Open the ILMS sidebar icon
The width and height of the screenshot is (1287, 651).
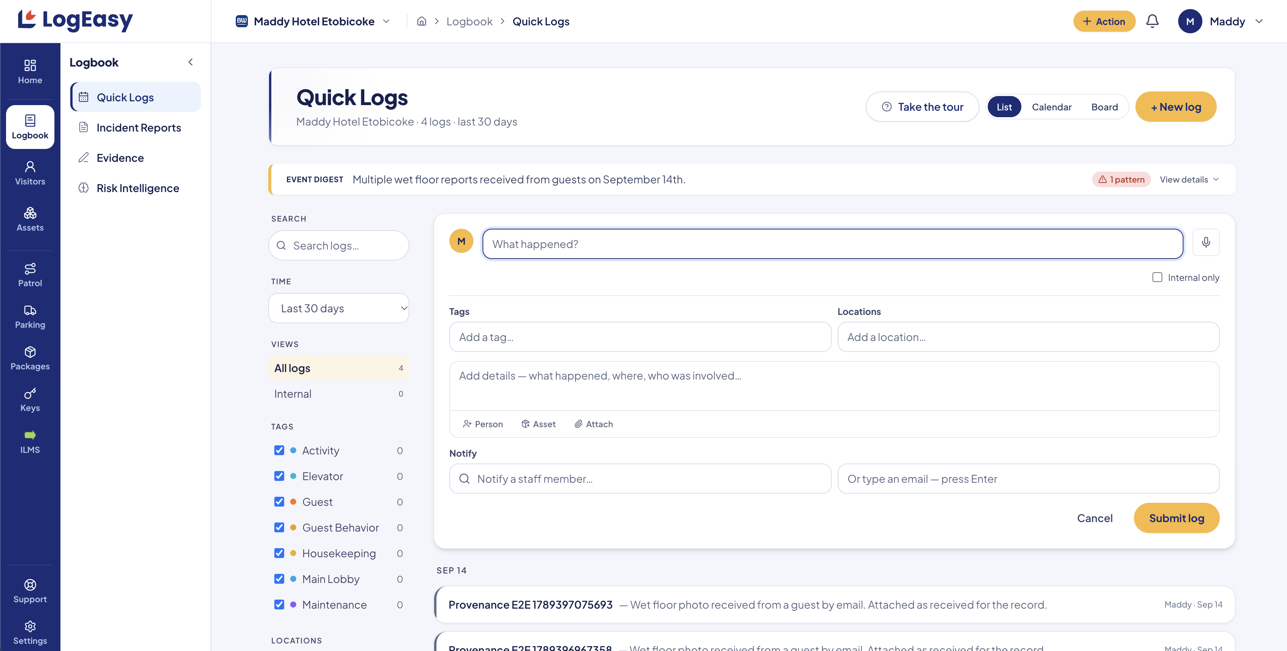[30, 441]
